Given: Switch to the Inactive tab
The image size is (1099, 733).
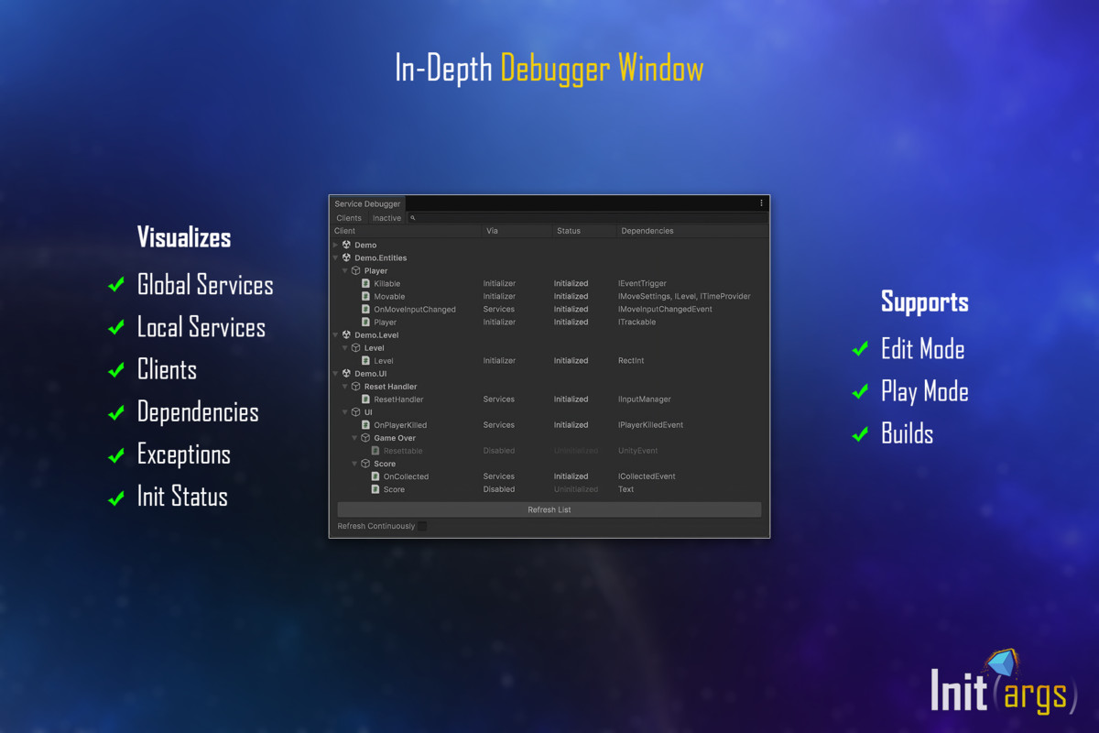Looking at the screenshot, I should (x=386, y=218).
